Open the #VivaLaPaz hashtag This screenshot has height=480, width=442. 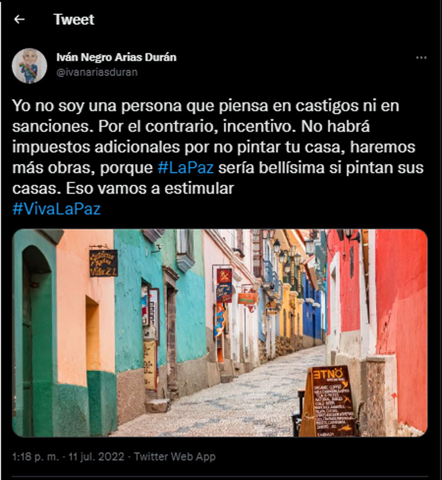point(56,209)
